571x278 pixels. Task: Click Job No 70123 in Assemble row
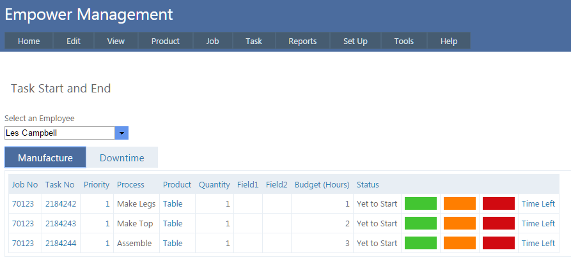click(22, 244)
